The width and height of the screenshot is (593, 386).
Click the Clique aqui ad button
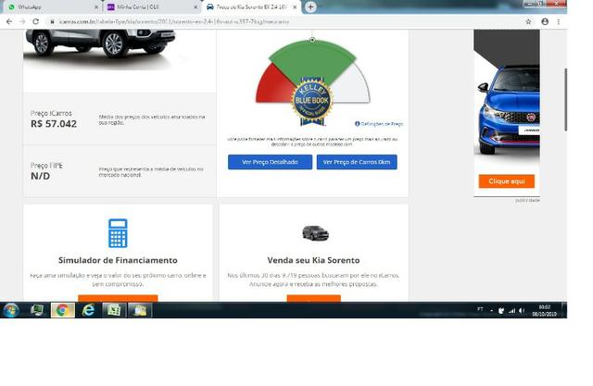(x=507, y=181)
